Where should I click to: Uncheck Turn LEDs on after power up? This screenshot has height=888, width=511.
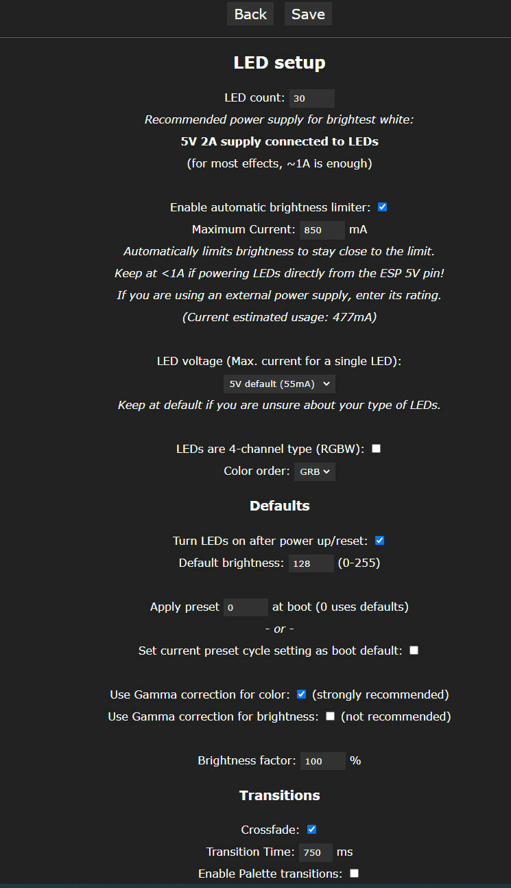click(380, 541)
